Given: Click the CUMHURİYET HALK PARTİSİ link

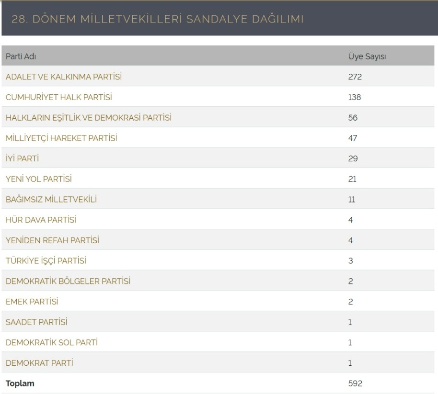Looking at the screenshot, I should click(x=58, y=97).
